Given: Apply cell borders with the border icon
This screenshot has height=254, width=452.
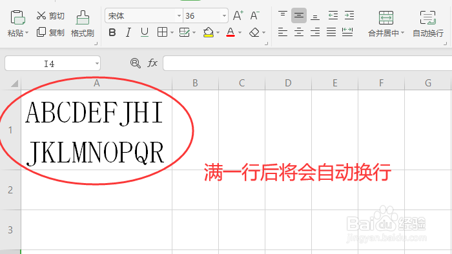Looking at the screenshot, I should click(162, 32).
